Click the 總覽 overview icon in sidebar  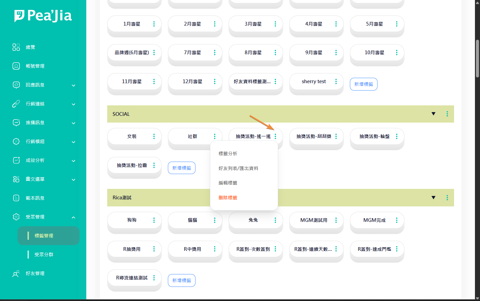16,47
